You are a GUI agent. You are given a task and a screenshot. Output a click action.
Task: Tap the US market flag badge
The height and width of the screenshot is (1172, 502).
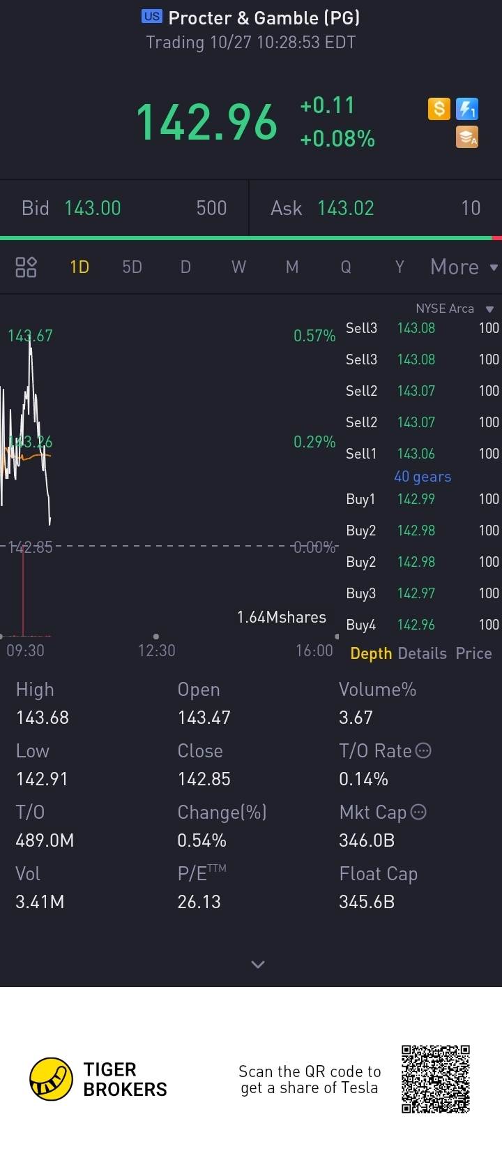[x=151, y=17]
